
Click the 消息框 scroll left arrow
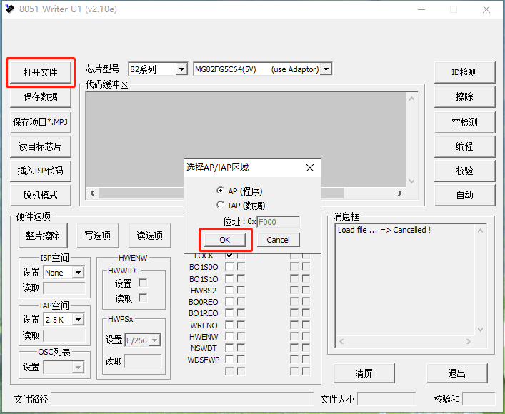pos(341,341)
